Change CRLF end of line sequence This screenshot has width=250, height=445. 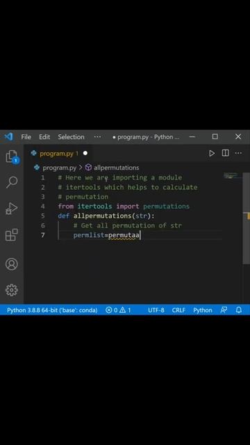click(178, 310)
